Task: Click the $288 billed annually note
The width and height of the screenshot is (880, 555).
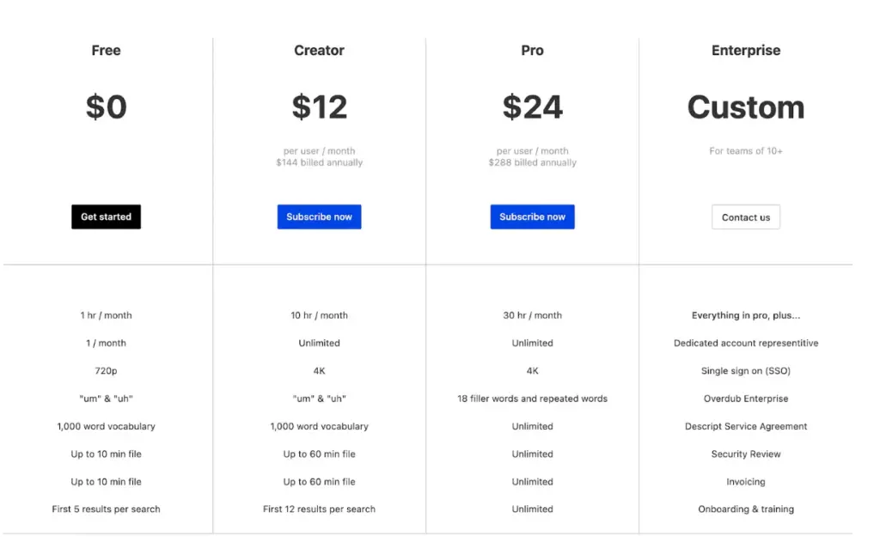Action: pos(532,162)
